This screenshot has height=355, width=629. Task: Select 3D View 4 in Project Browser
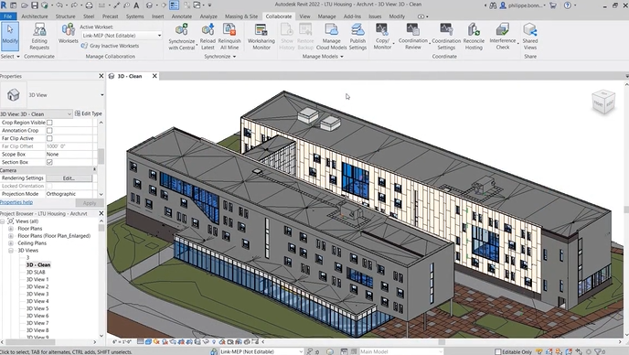[37, 301]
